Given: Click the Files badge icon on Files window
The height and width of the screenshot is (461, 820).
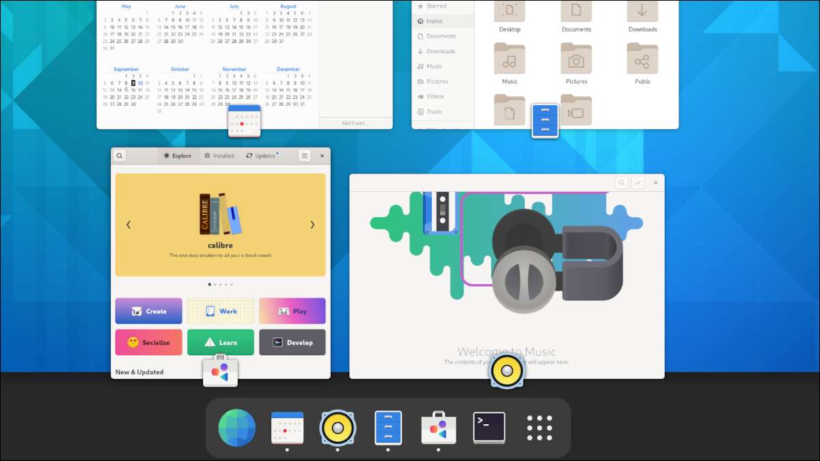Looking at the screenshot, I should point(545,121).
